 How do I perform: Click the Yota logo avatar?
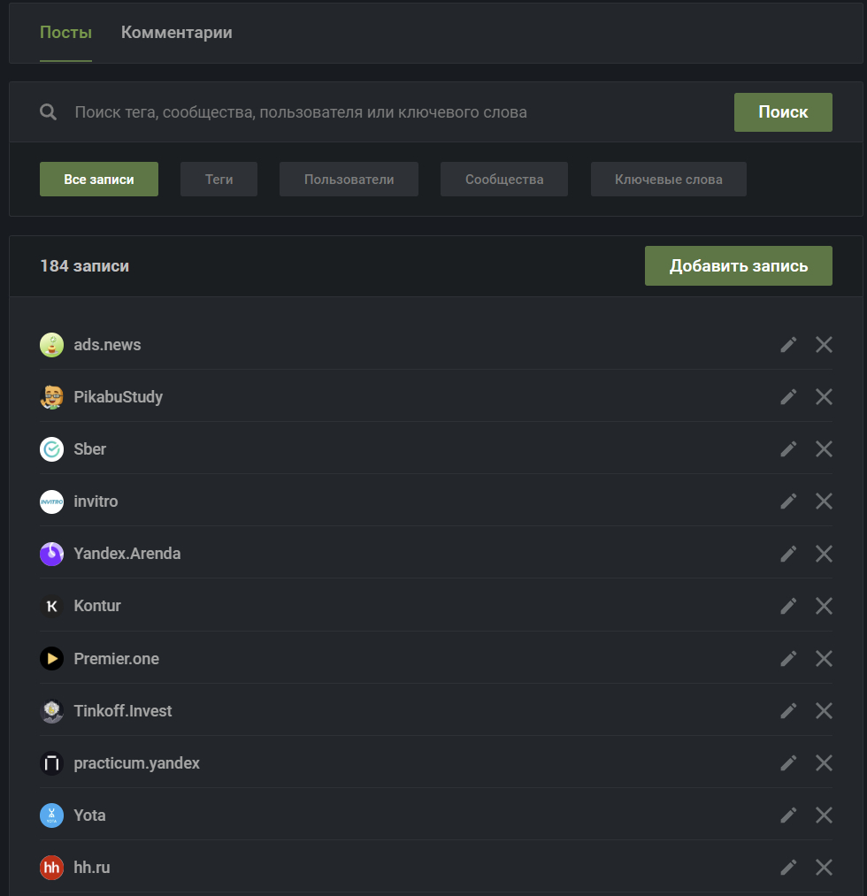click(x=52, y=816)
